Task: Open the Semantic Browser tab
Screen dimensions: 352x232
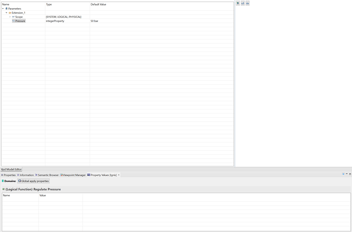Action: click(47, 175)
